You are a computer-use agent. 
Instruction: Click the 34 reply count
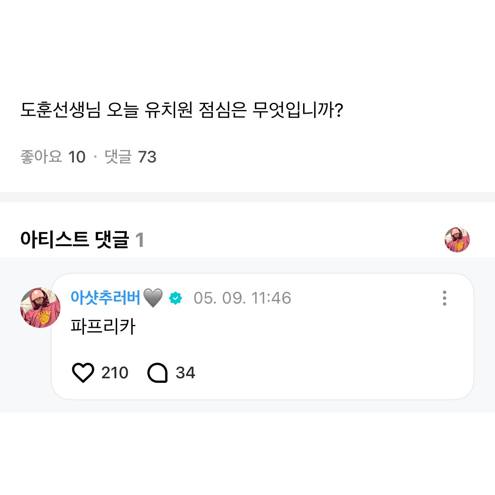pyautogui.click(x=185, y=373)
